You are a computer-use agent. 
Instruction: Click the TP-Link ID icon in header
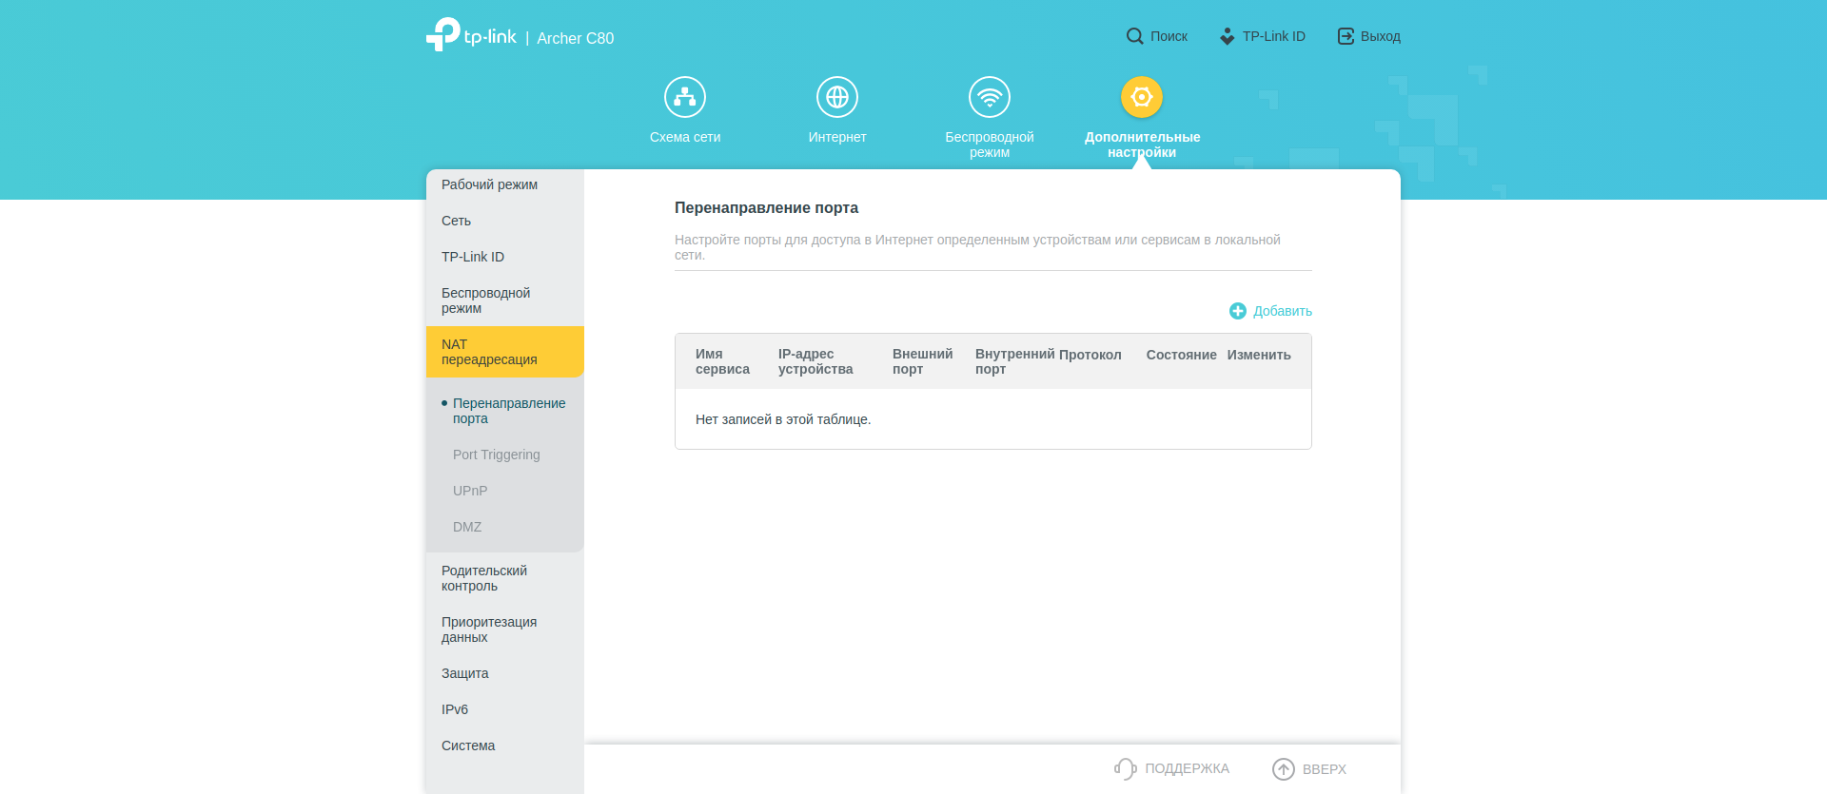coord(1228,36)
